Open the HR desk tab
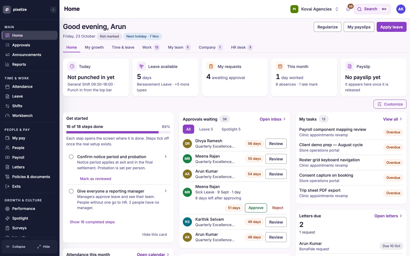 pos(242,47)
